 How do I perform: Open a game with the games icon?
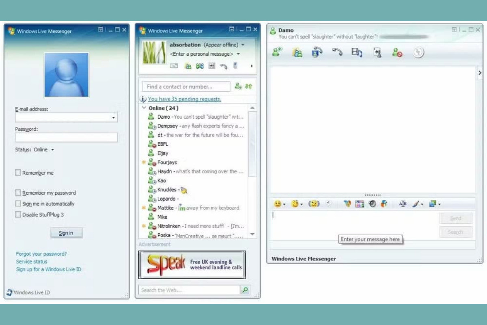pyautogui.click(x=377, y=52)
